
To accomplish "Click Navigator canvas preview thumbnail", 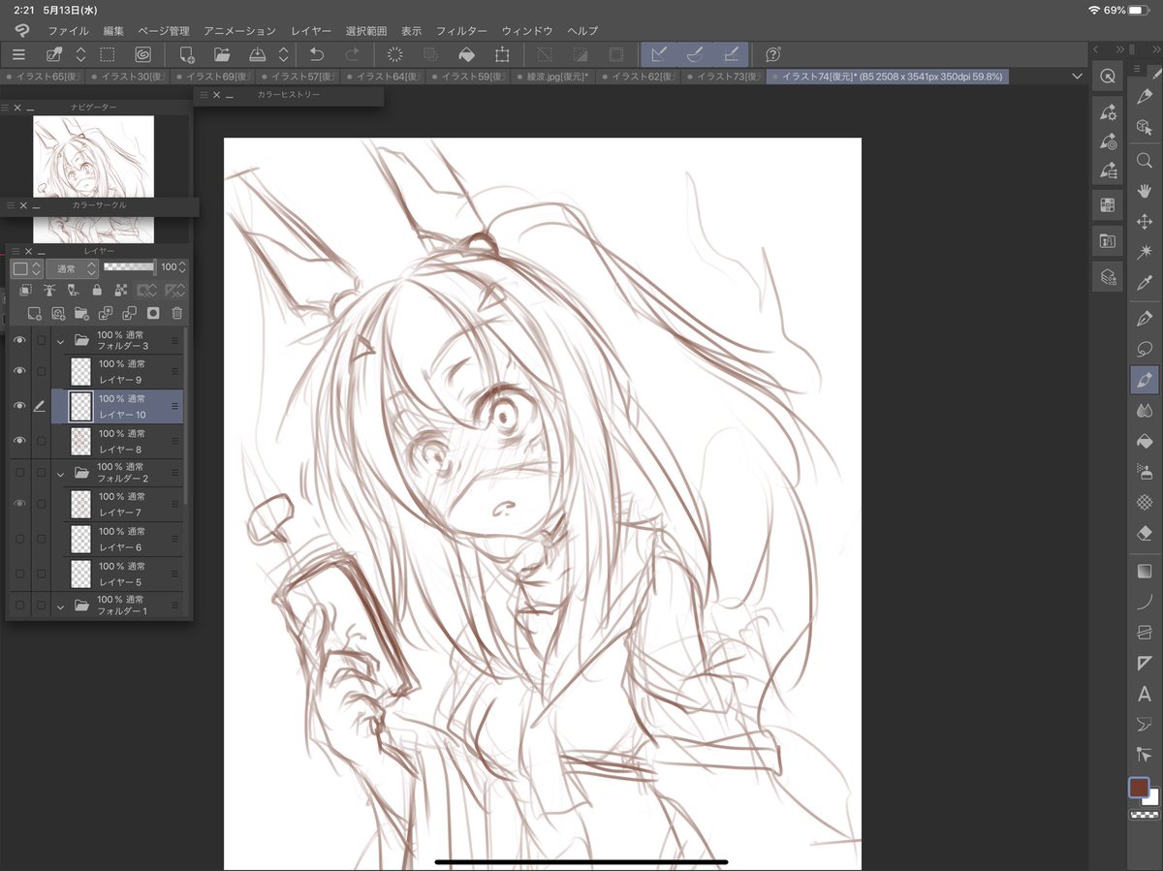I will tap(93, 157).
